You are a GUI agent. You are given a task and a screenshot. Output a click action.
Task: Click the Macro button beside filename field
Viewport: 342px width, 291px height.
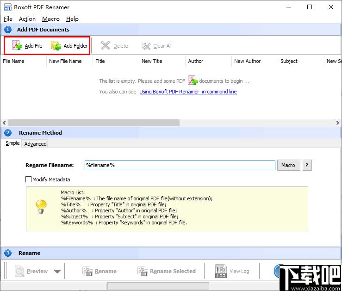(288, 165)
